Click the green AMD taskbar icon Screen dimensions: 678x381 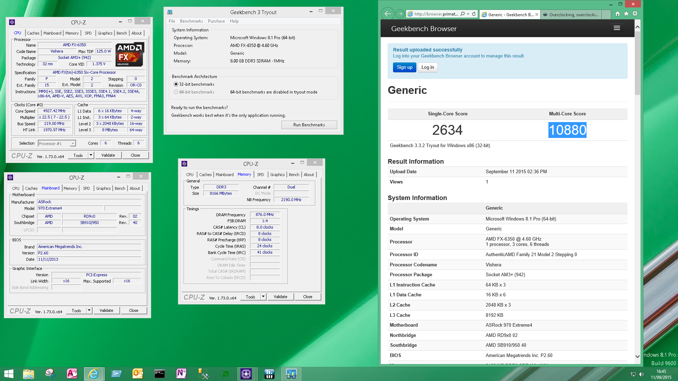click(225, 374)
